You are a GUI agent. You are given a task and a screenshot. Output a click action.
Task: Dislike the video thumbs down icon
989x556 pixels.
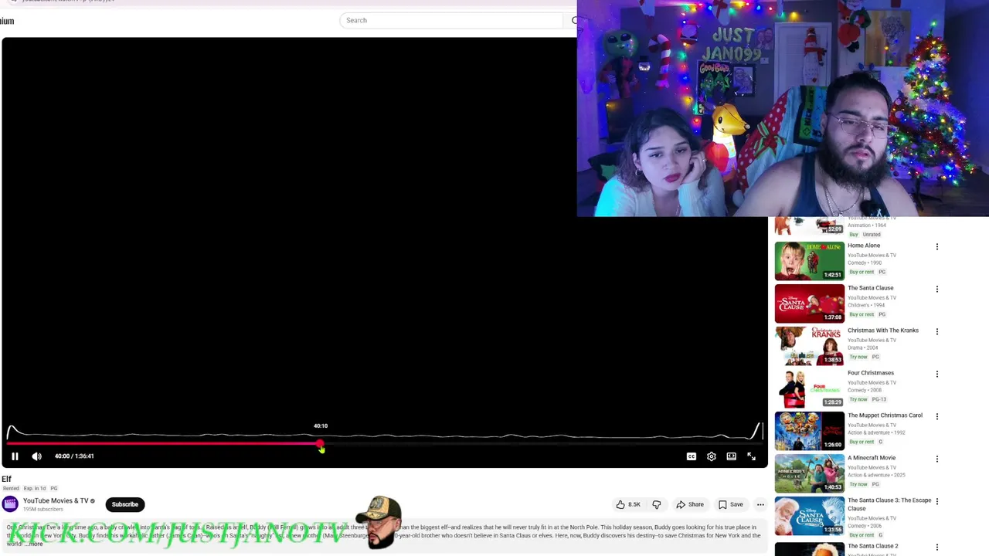point(656,504)
